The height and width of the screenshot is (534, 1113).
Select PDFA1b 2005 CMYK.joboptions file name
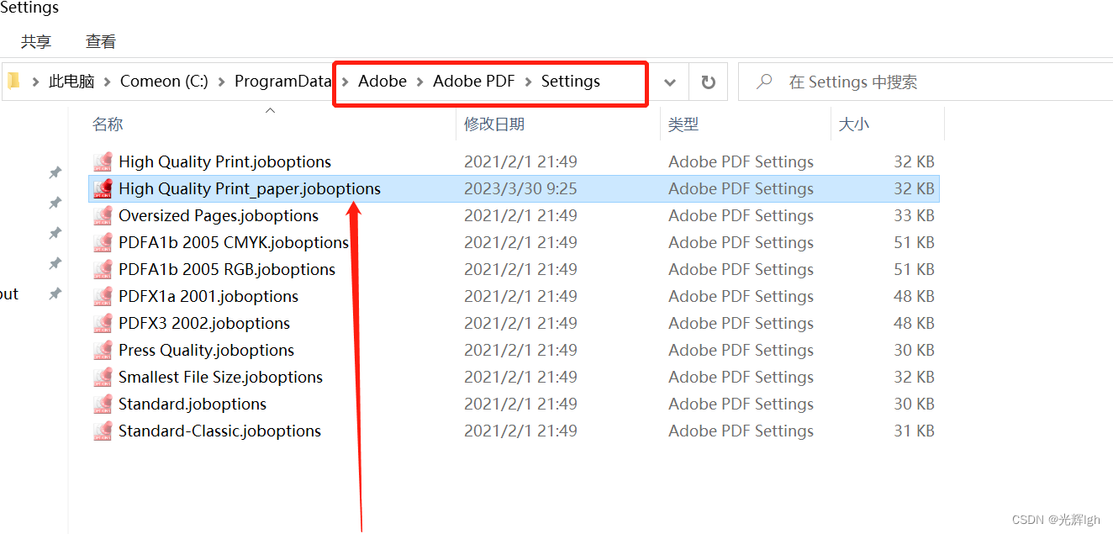[234, 242]
